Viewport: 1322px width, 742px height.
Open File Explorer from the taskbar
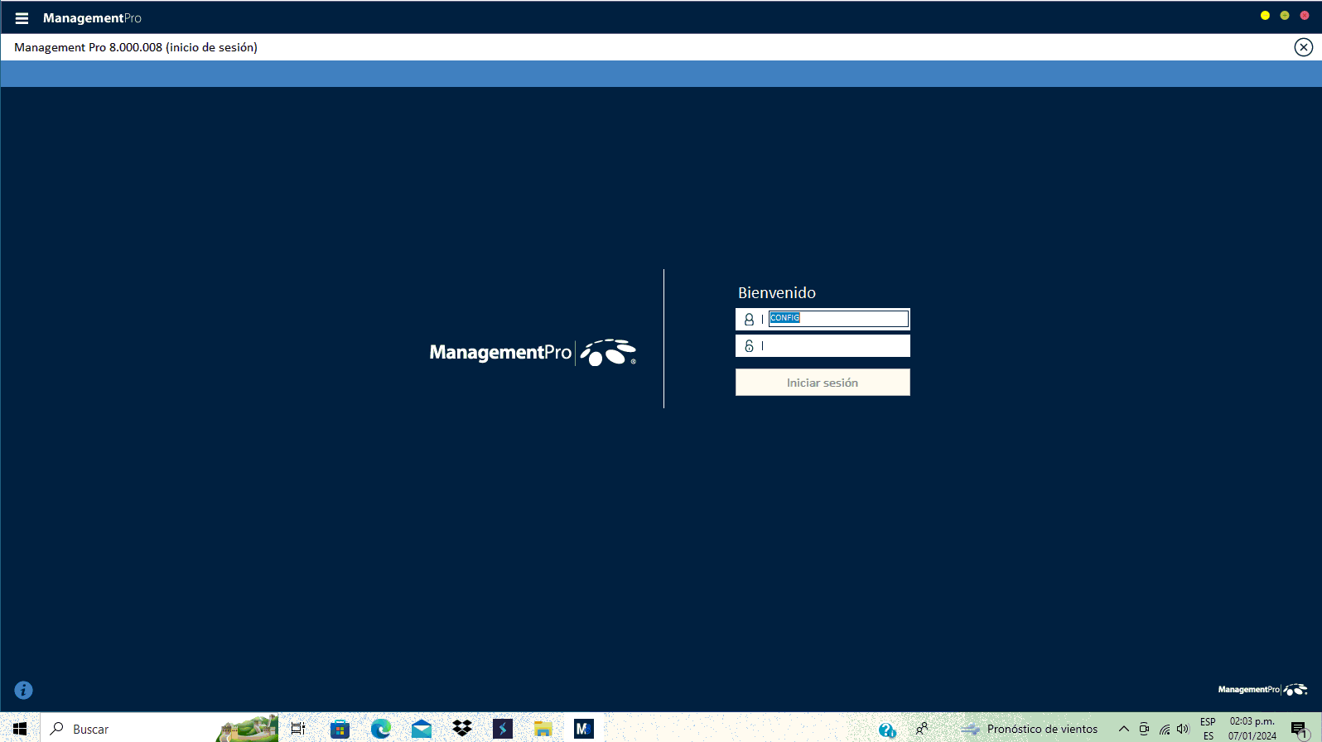[543, 729]
